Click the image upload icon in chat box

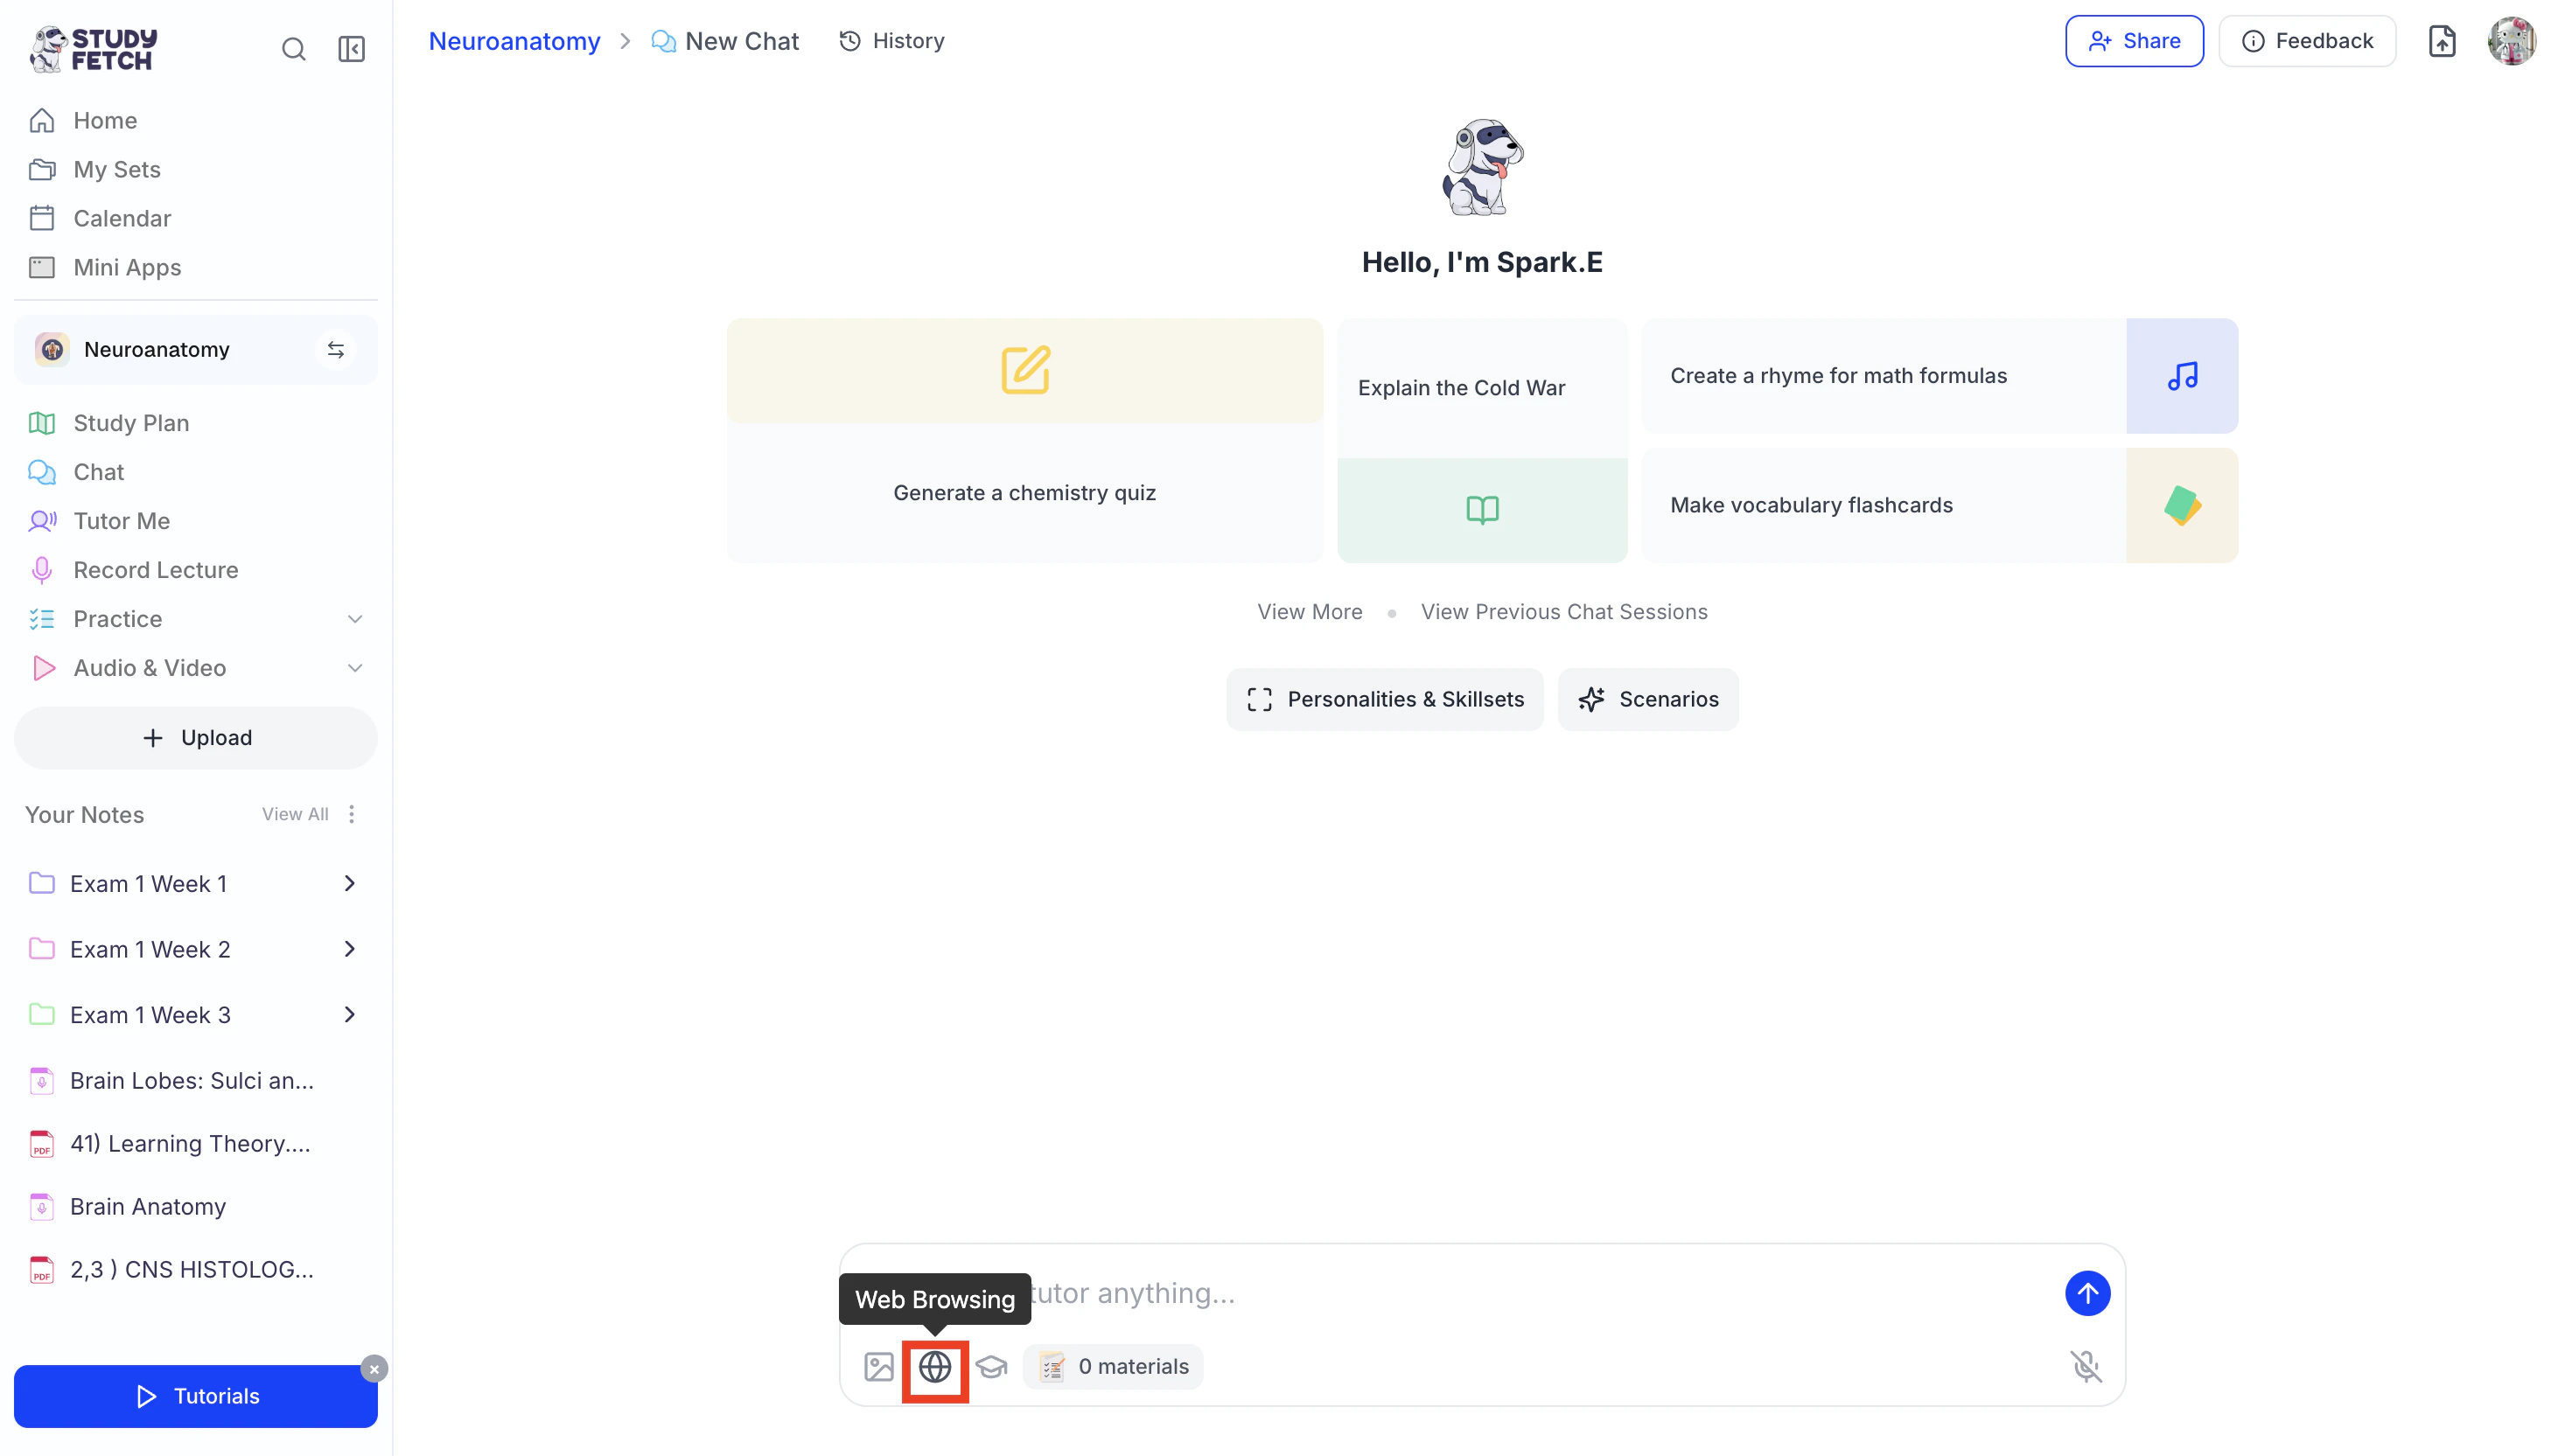(878, 1366)
